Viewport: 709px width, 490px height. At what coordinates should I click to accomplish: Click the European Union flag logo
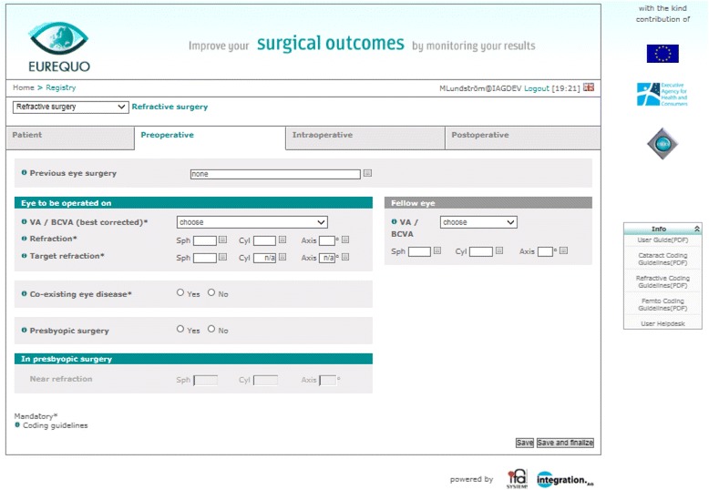pyautogui.click(x=663, y=54)
